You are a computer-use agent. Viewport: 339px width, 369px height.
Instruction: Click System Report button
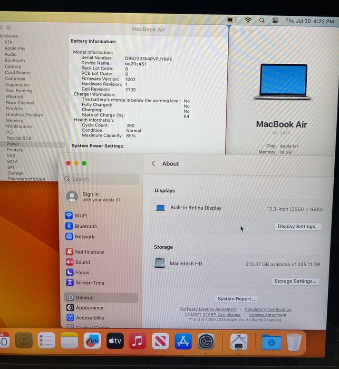pyautogui.click(x=236, y=299)
